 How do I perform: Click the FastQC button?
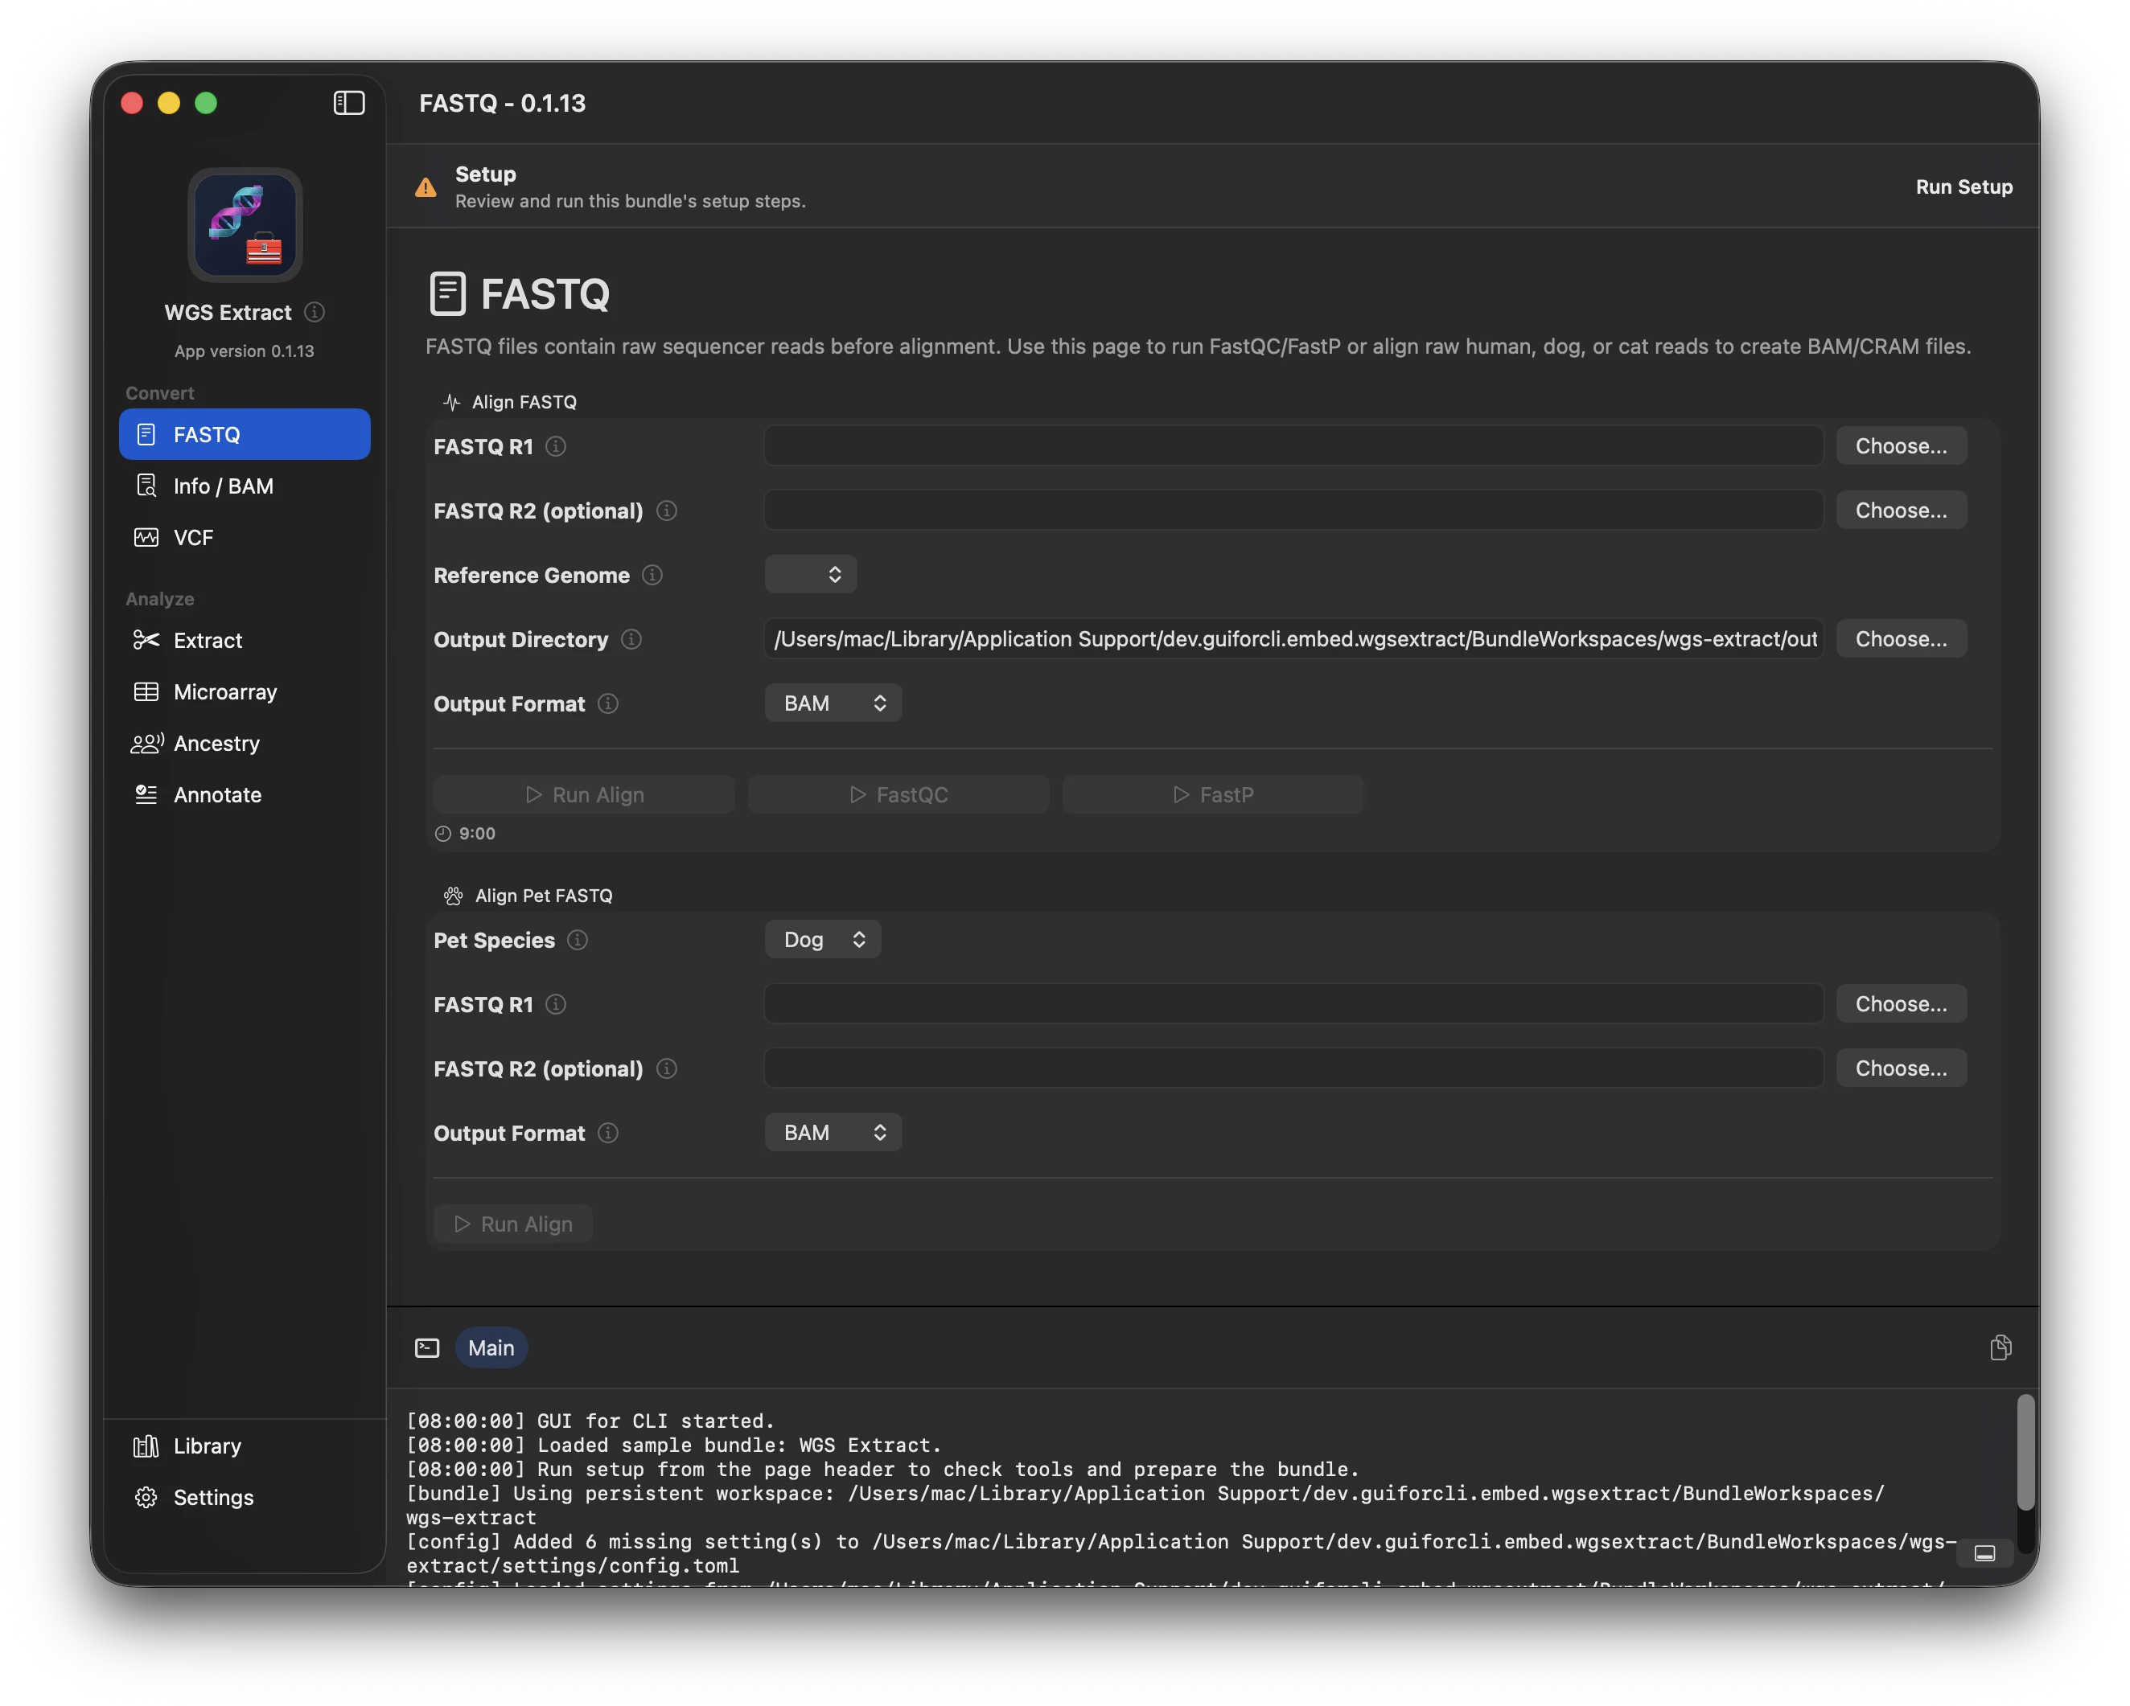pos(898,794)
